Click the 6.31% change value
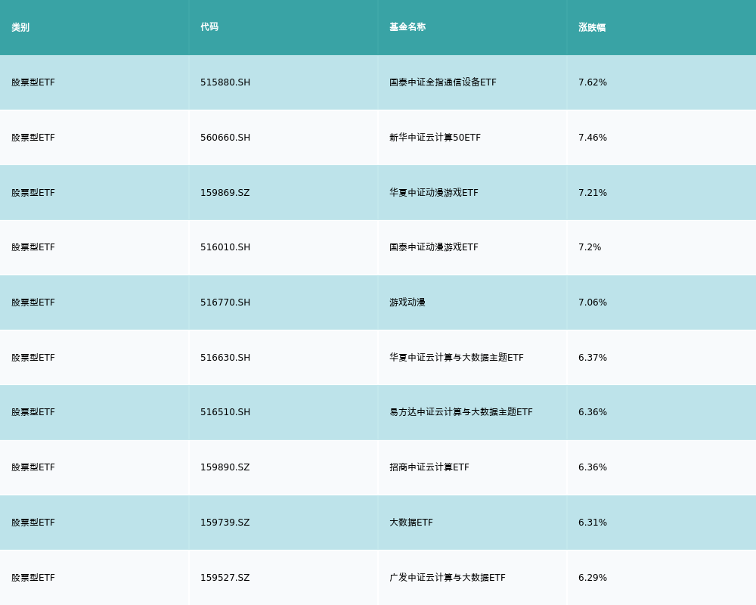 point(593,523)
